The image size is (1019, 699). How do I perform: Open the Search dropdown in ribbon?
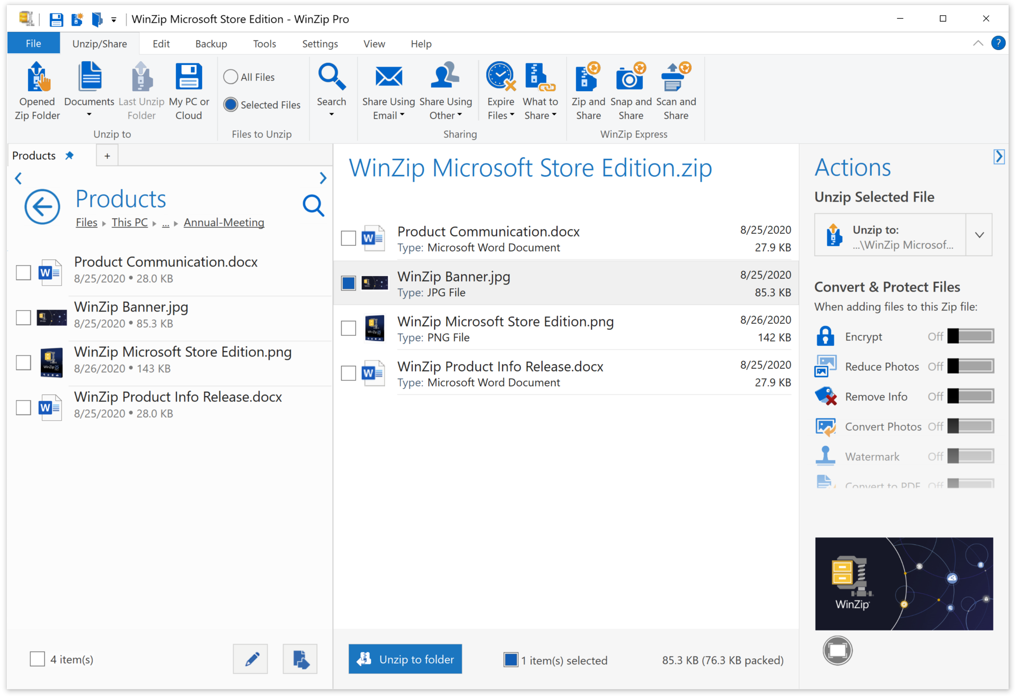331,115
